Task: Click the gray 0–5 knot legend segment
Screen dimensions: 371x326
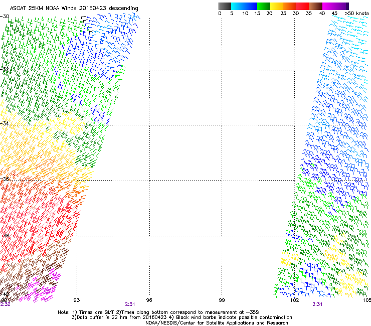Action: 225,6
